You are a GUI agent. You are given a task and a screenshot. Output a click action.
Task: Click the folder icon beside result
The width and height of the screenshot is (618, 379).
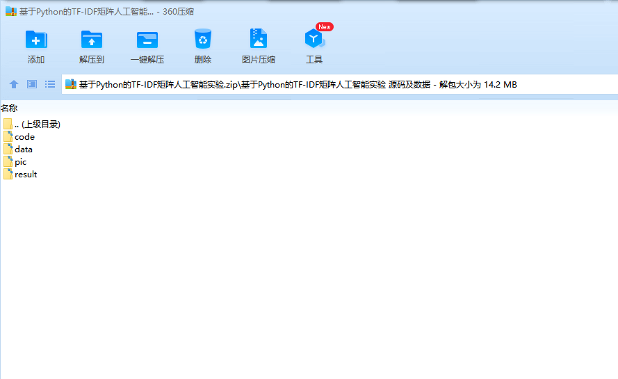[x=8, y=175]
